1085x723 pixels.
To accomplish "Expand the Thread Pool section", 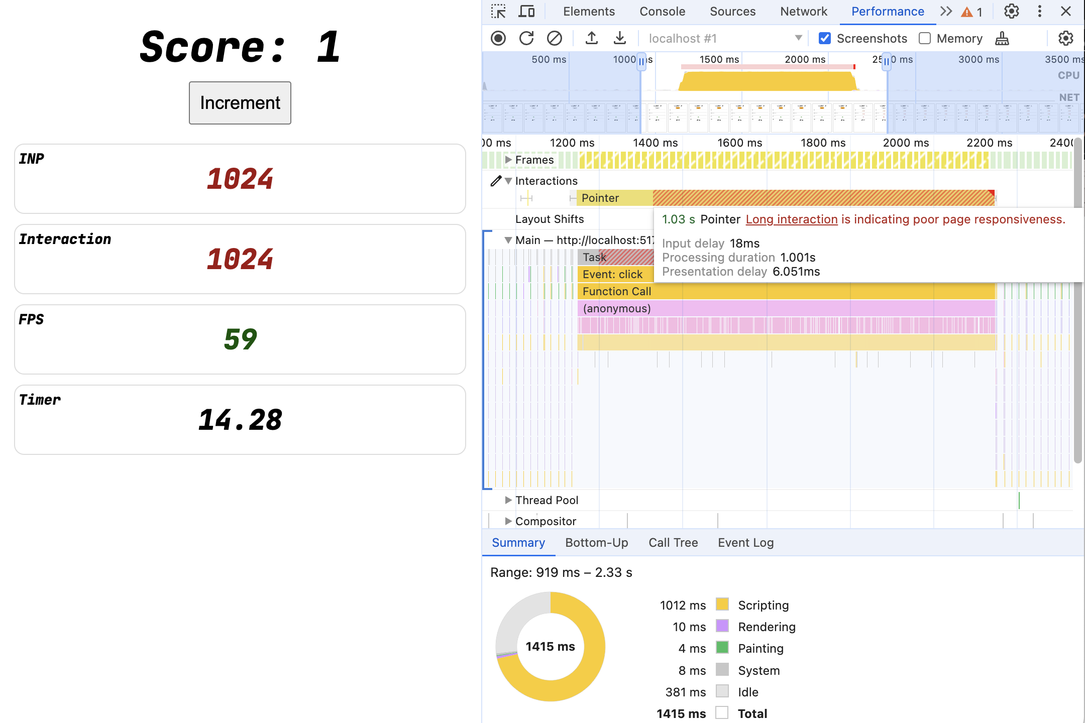I will coord(507,500).
